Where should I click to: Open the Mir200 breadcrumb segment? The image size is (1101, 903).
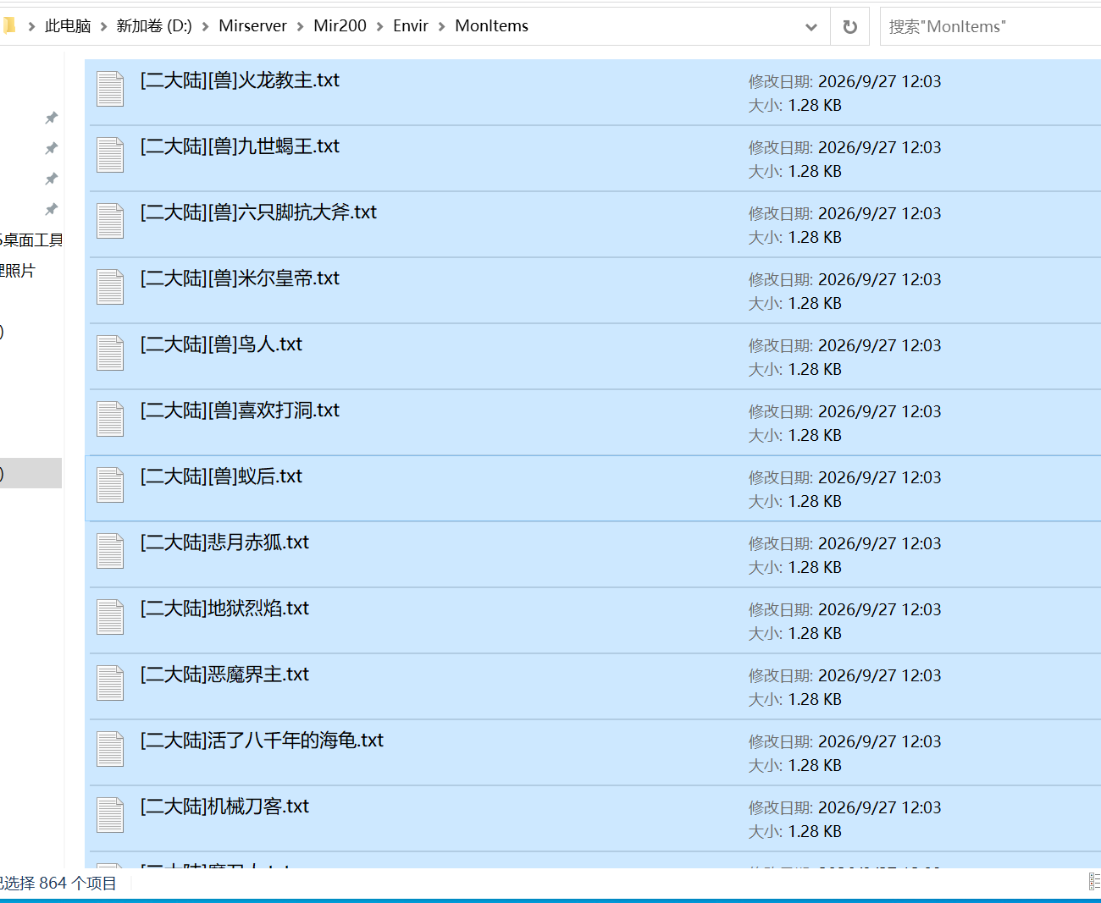pyautogui.click(x=340, y=26)
